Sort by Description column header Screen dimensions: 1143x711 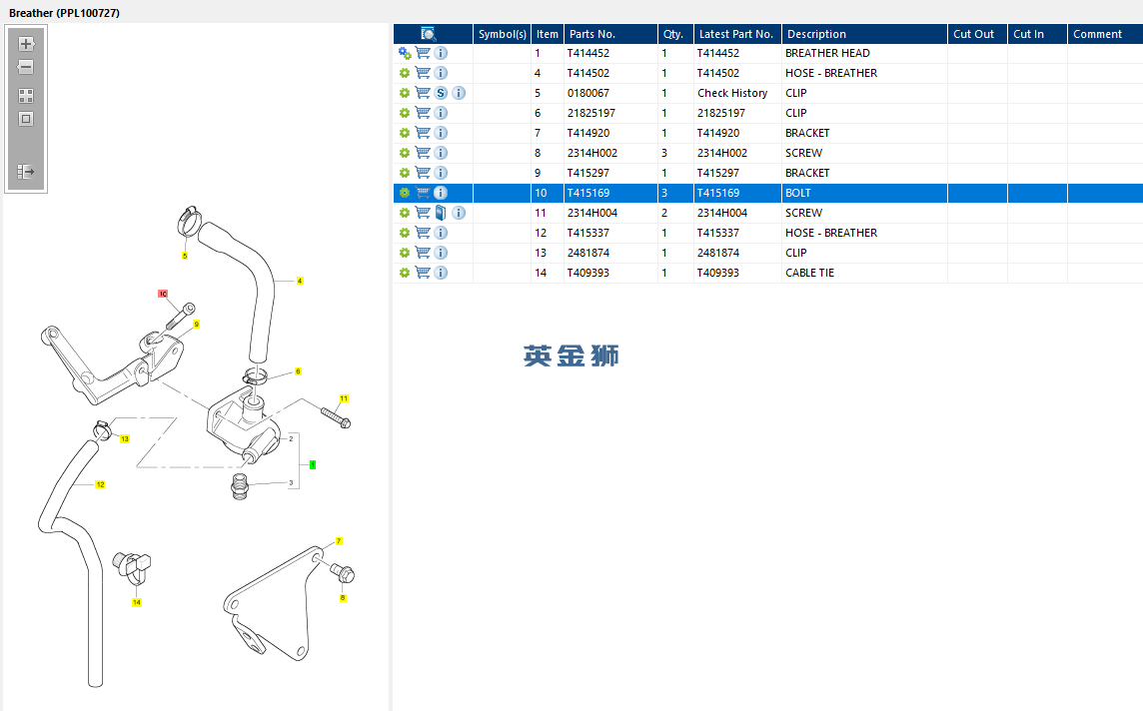[864, 34]
